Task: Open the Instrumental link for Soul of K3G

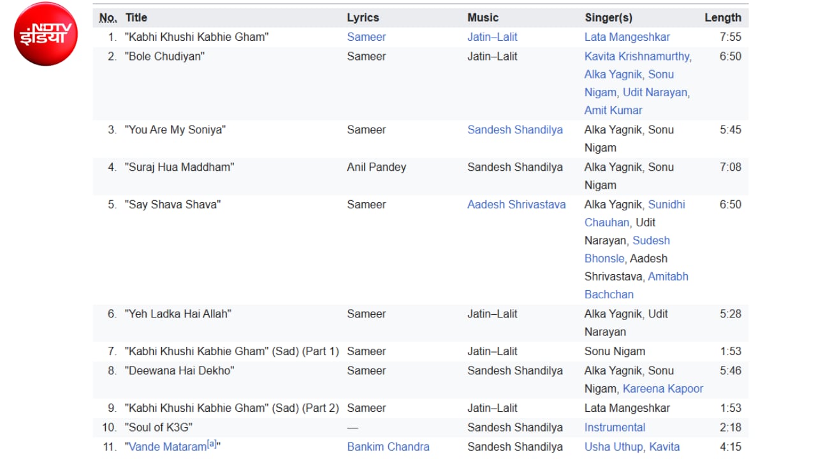Action: click(x=615, y=427)
